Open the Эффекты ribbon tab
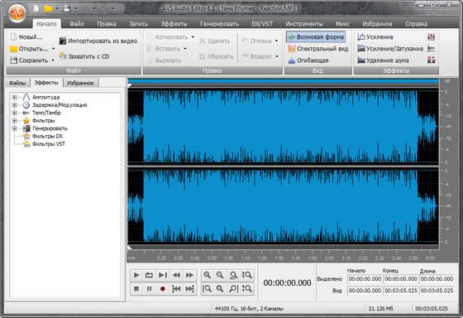The image size is (463, 318). pyautogui.click(x=174, y=24)
